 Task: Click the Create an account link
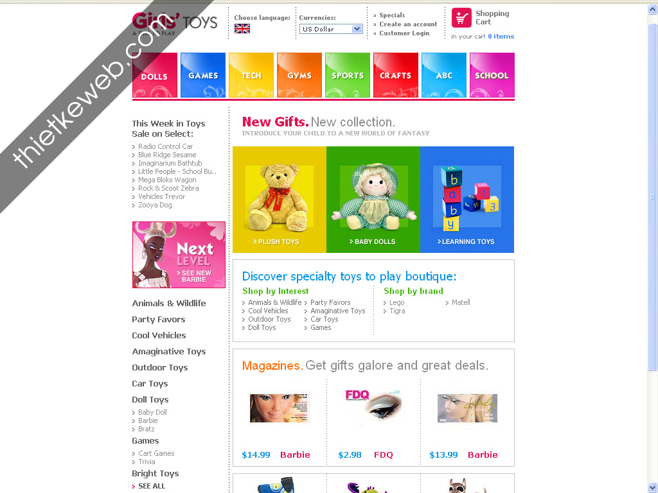pos(408,24)
